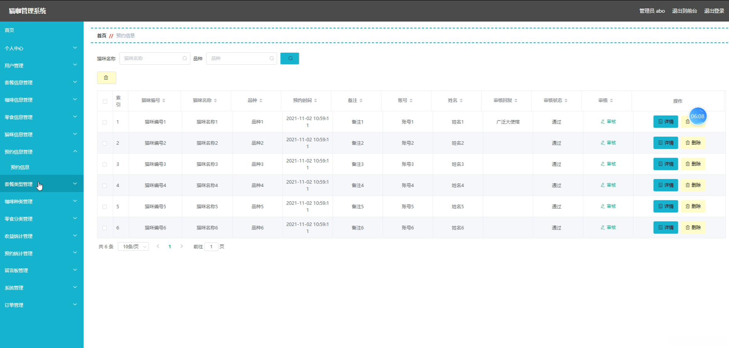This screenshot has height=348, width=729.
Task: Click 详情 button for row 4
Action: tap(665, 185)
